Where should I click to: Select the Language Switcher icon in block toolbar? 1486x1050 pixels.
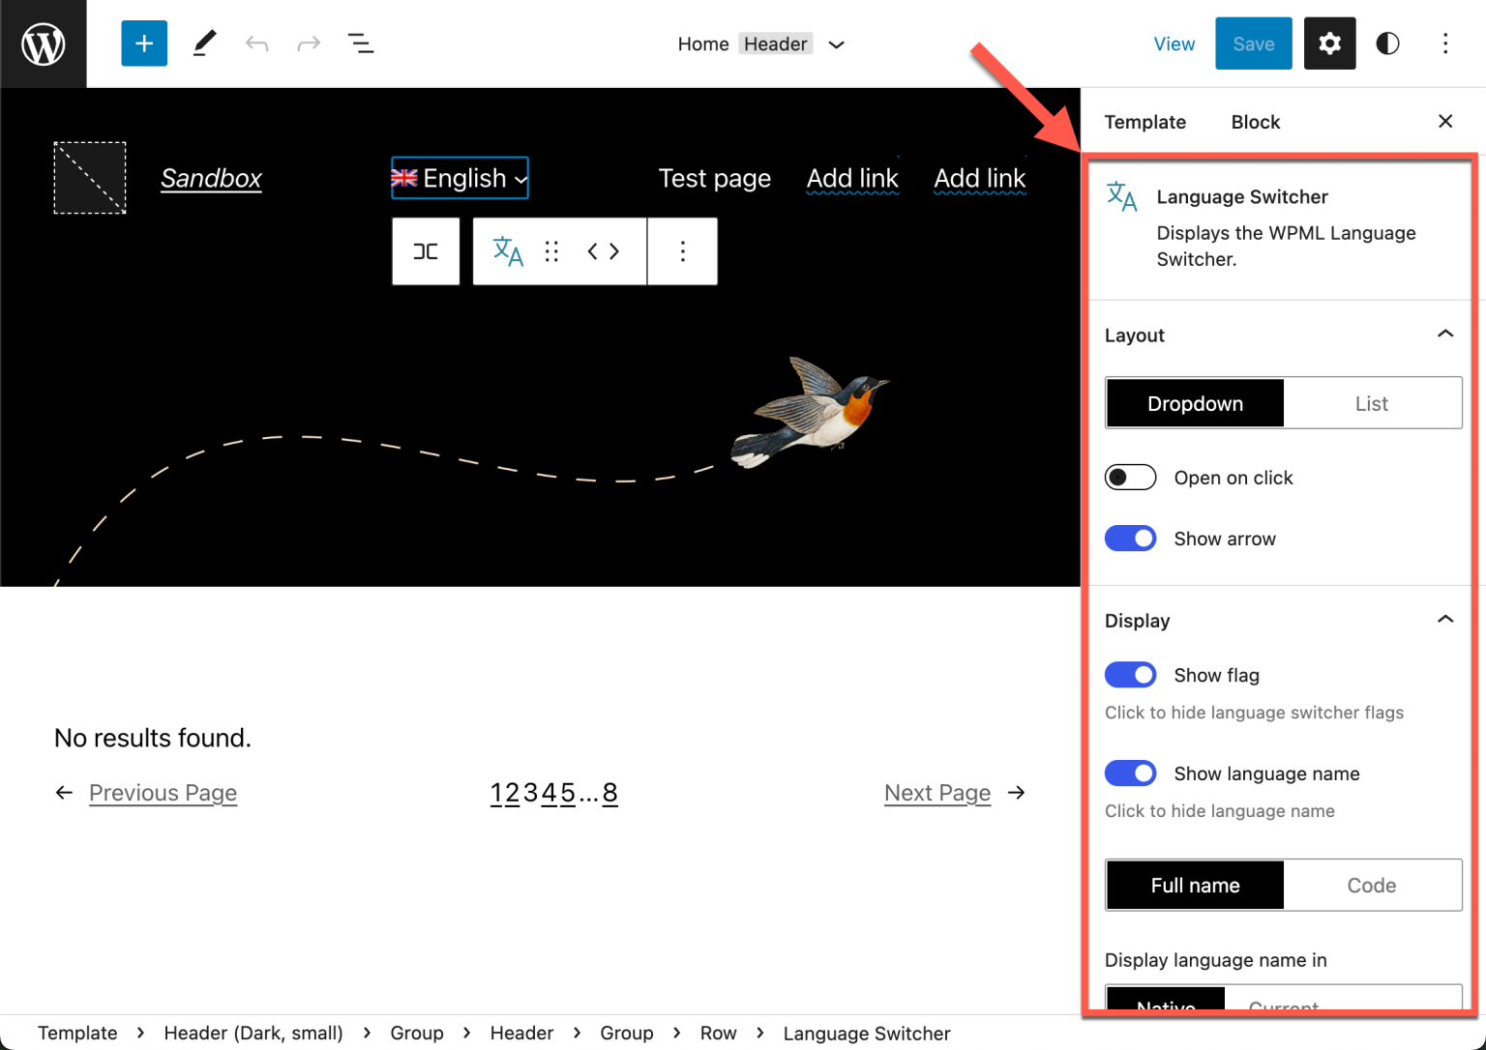click(x=507, y=251)
